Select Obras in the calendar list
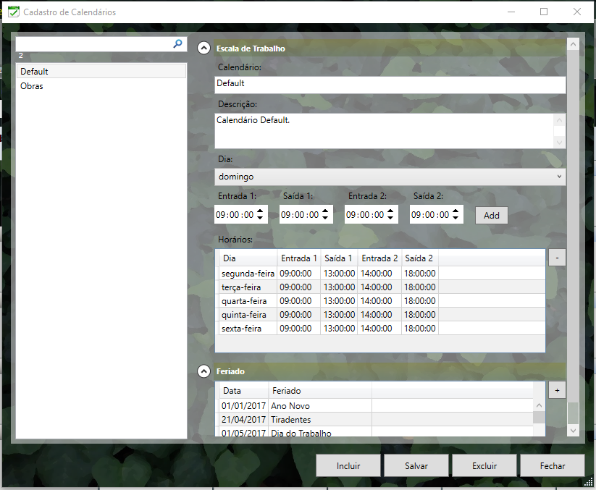The image size is (596, 490). pos(32,86)
